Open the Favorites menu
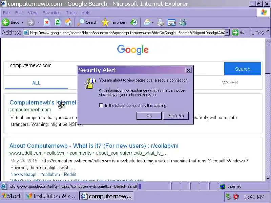Screen dimensions: 271x203 51,13
